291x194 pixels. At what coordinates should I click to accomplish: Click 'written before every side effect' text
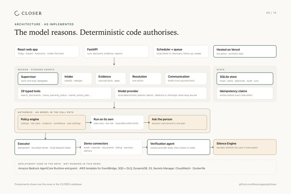coord(236,95)
